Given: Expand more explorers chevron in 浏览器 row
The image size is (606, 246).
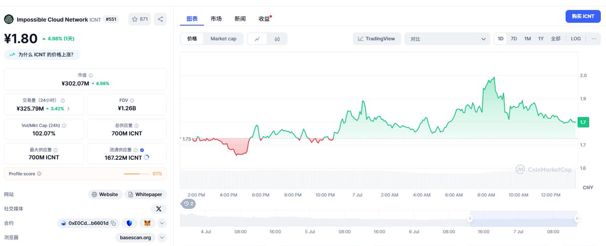Looking at the screenshot, I should [162, 237].
